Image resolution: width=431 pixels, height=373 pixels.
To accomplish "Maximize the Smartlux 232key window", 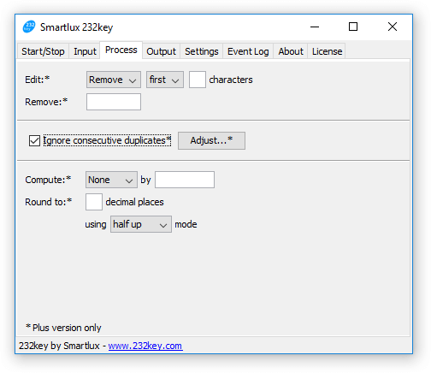I will pyautogui.click(x=353, y=27).
